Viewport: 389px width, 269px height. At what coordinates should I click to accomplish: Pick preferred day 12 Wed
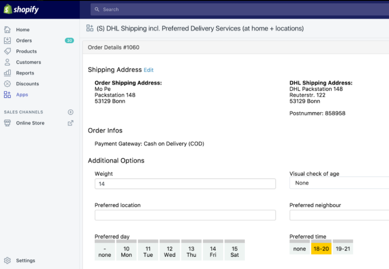pos(170,250)
